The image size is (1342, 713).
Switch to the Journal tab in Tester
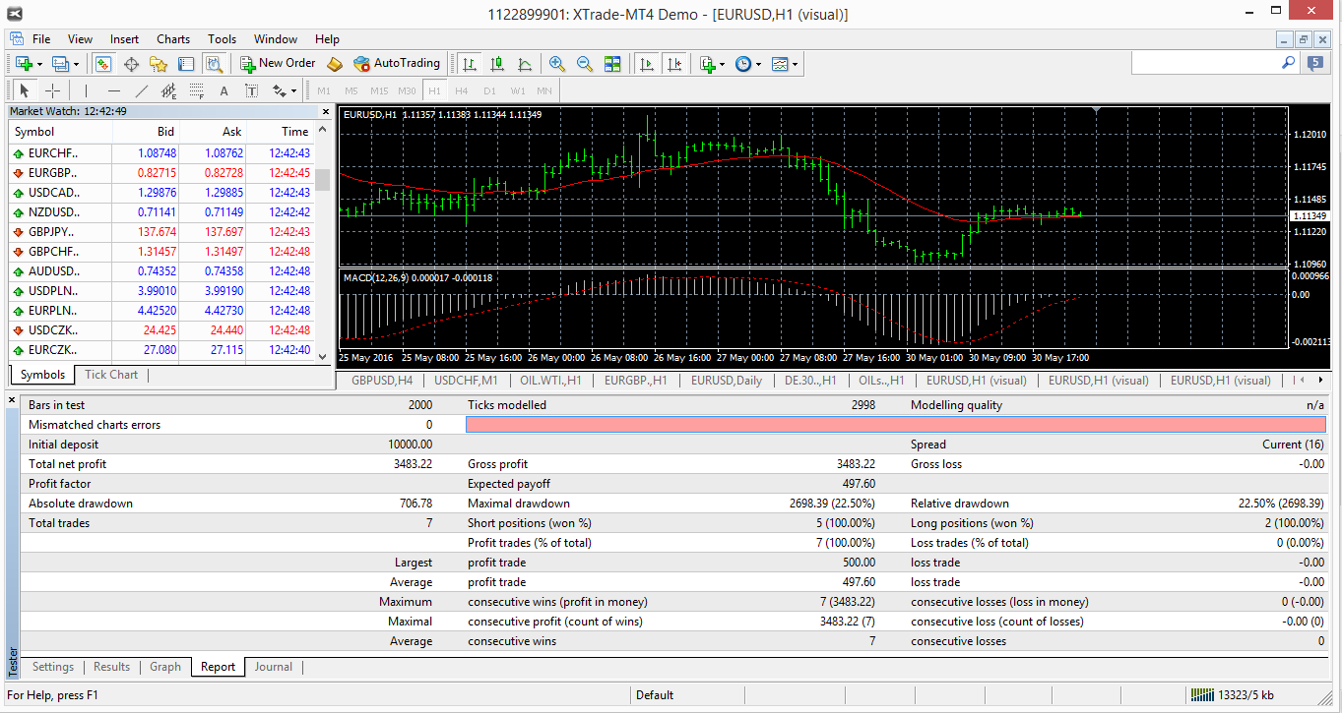point(273,667)
